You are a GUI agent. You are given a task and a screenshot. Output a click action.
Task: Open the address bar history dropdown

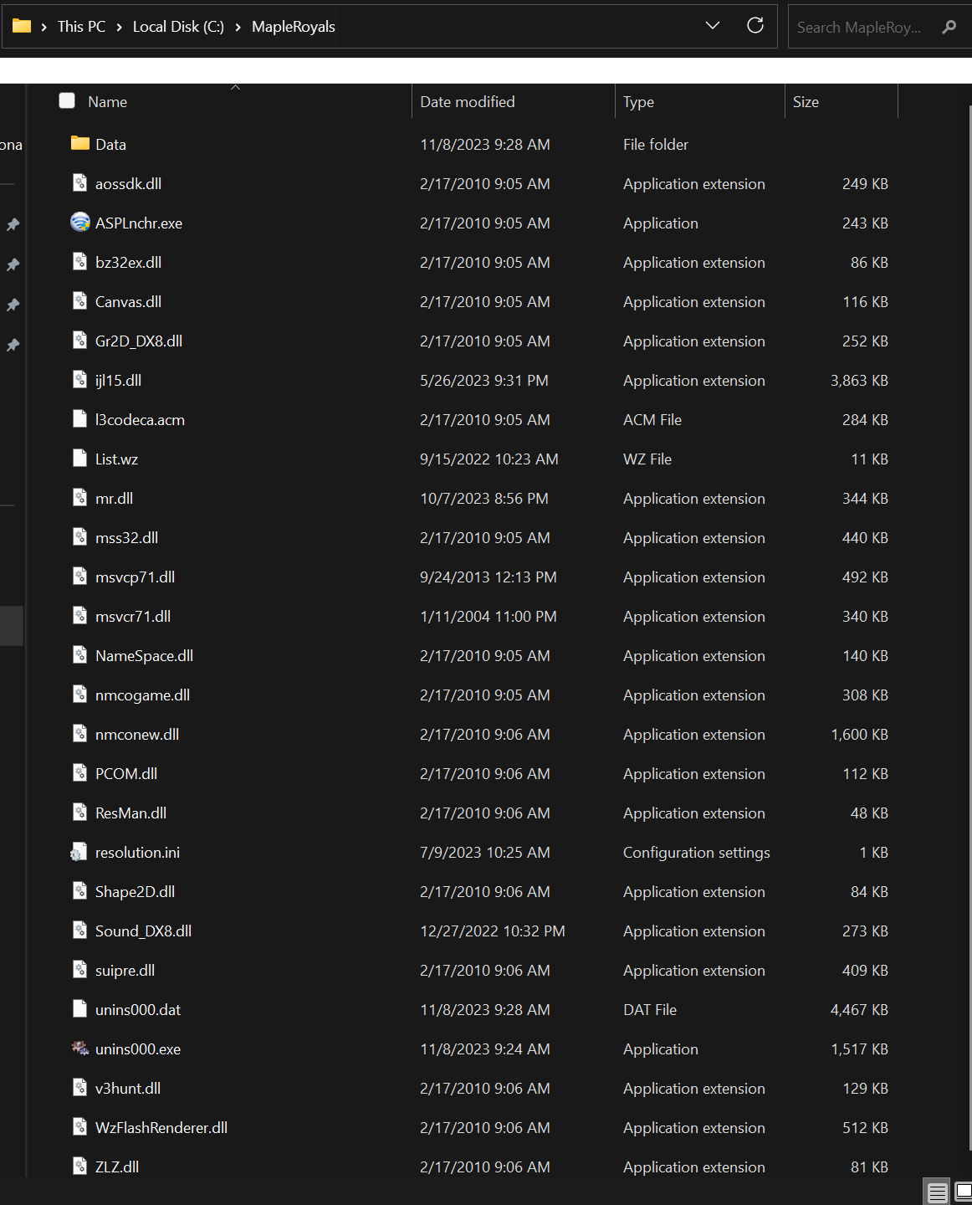tap(713, 26)
